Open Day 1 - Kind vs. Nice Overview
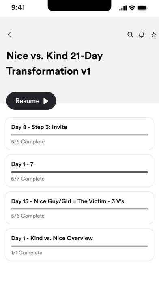The width and height of the screenshot is (159, 282). 79,245
